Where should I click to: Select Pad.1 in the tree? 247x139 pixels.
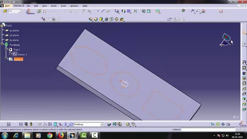(x=17, y=50)
